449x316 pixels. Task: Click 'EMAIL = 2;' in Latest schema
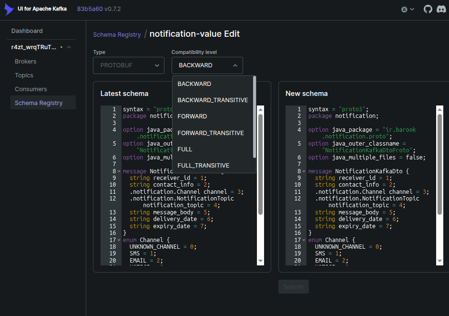(146, 261)
